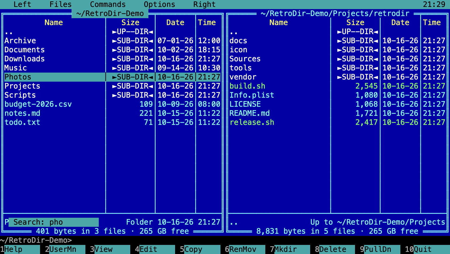
Task: Open the Options menu
Action: (x=160, y=4)
